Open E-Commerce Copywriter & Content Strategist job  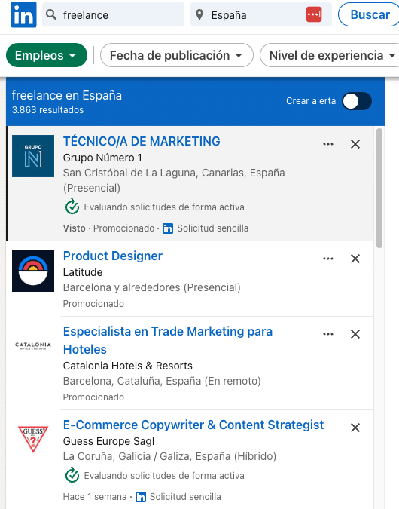[193, 425]
